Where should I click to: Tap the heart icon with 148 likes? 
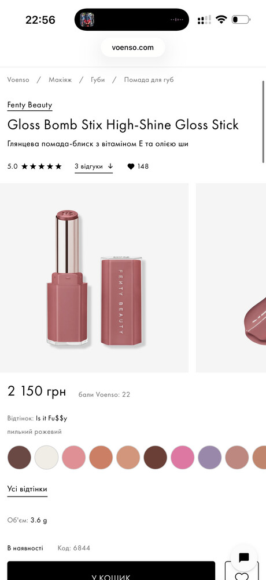[131, 166]
